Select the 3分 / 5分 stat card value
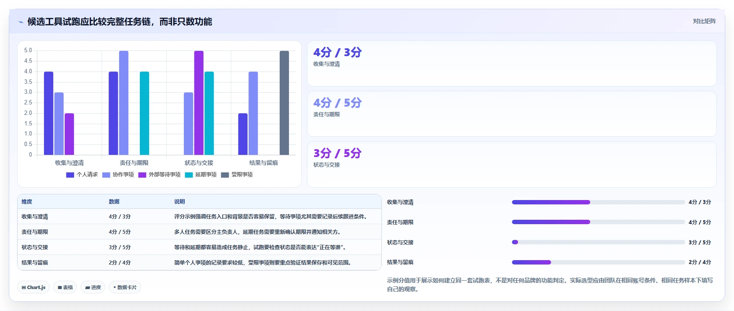Screen dimensions: 734x311 (337, 153)
